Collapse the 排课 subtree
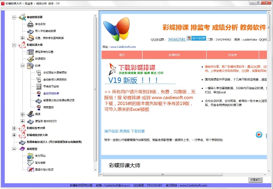273x189 pixels. [x=22, y=66]
